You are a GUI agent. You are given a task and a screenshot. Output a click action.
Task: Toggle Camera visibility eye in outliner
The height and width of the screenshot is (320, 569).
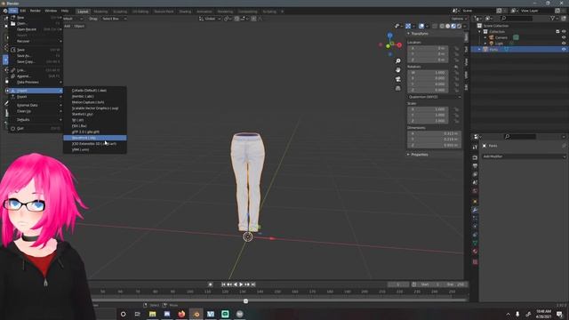(564, 37)
